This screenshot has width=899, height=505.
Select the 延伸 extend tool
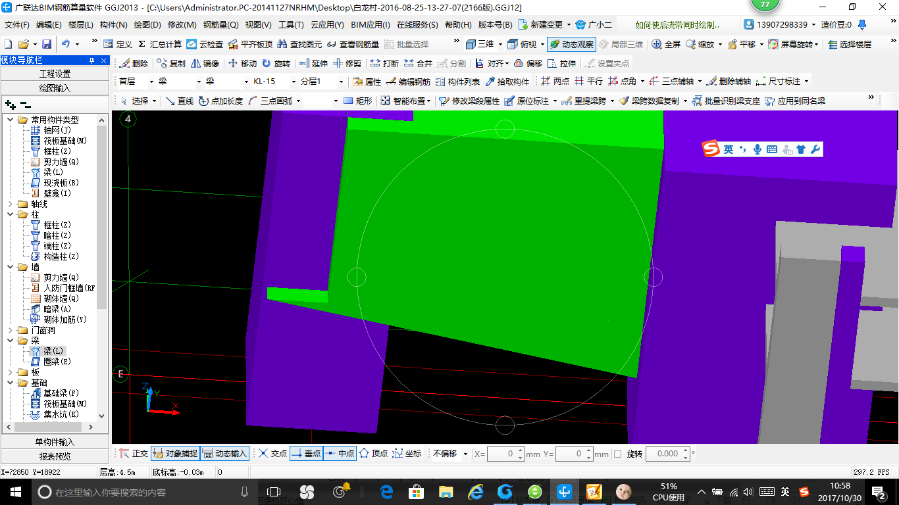pyautogui.click(x=313, y=64)
